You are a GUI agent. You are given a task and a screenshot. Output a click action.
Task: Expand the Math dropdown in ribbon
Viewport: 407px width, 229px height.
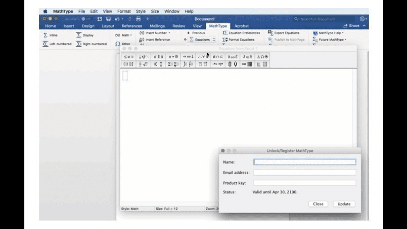[124, 35]
